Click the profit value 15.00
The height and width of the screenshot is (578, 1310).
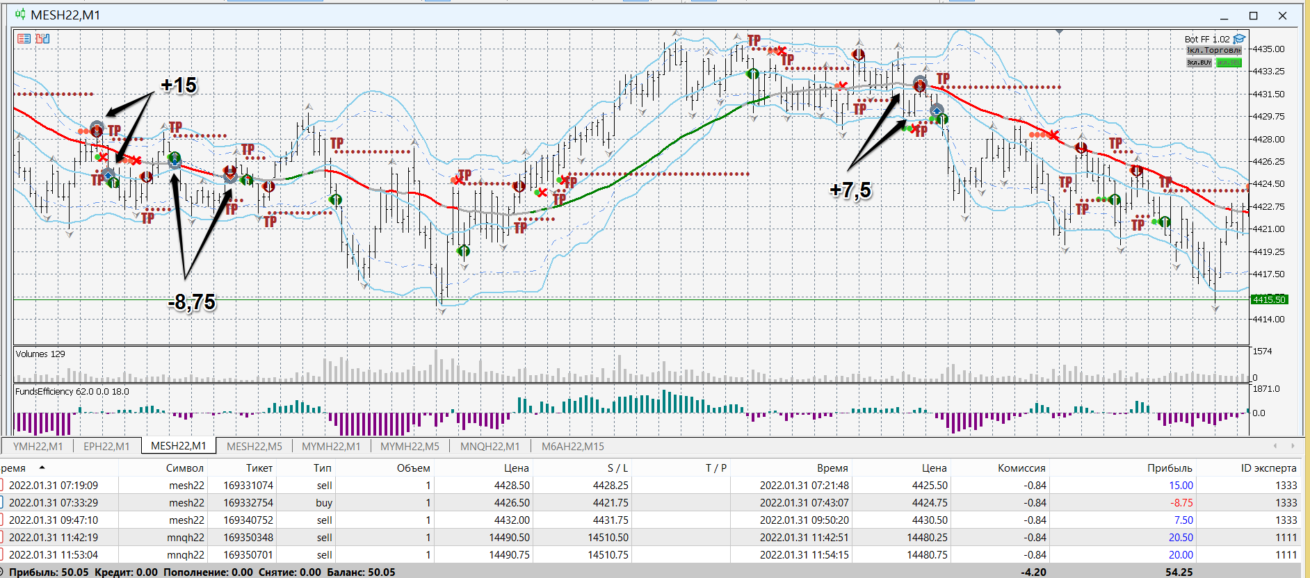coord(1181,485)
